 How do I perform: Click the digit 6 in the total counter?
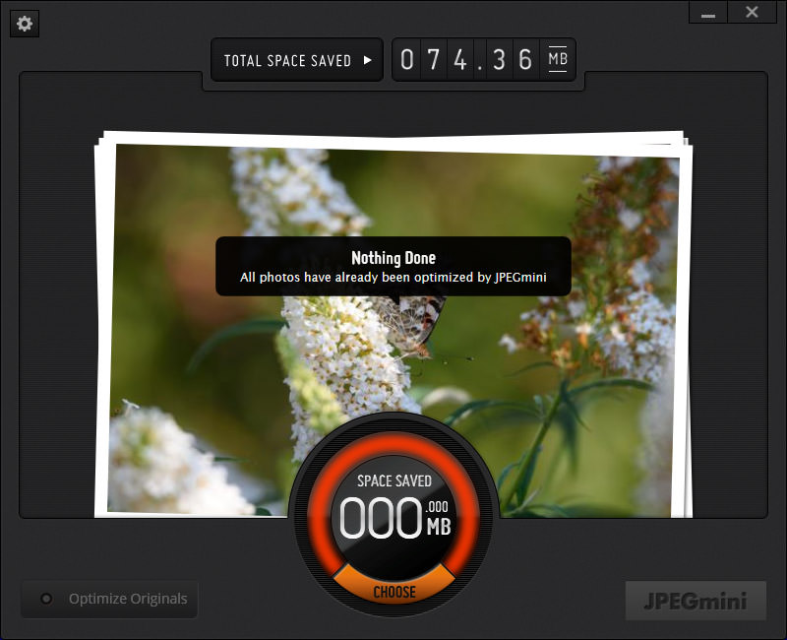point(525,60)
